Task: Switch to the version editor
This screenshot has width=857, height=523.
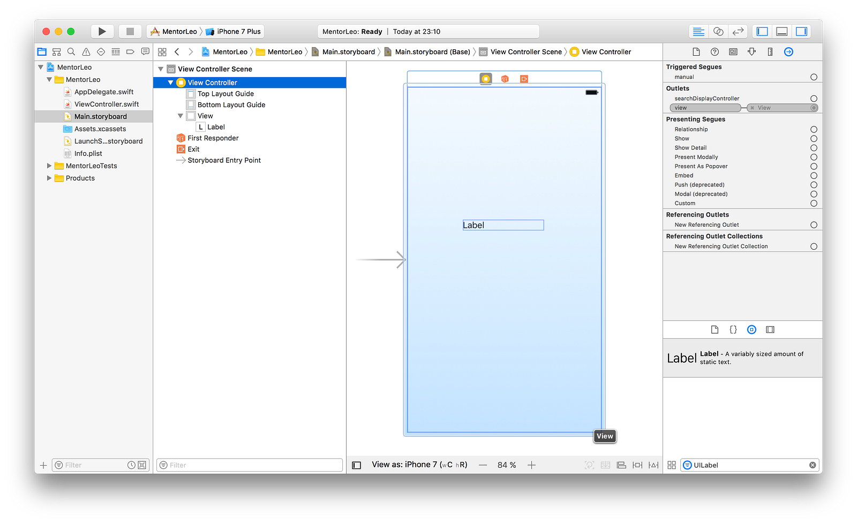Action: [x=738, y=32]
